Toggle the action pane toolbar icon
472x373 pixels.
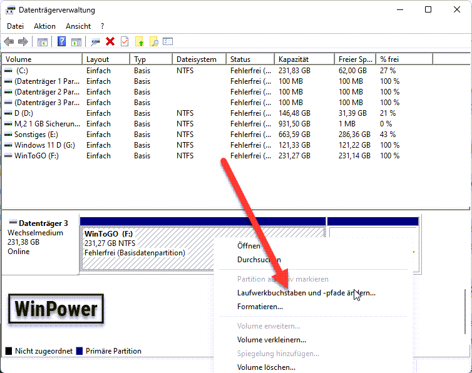click(x=76, y=42)
